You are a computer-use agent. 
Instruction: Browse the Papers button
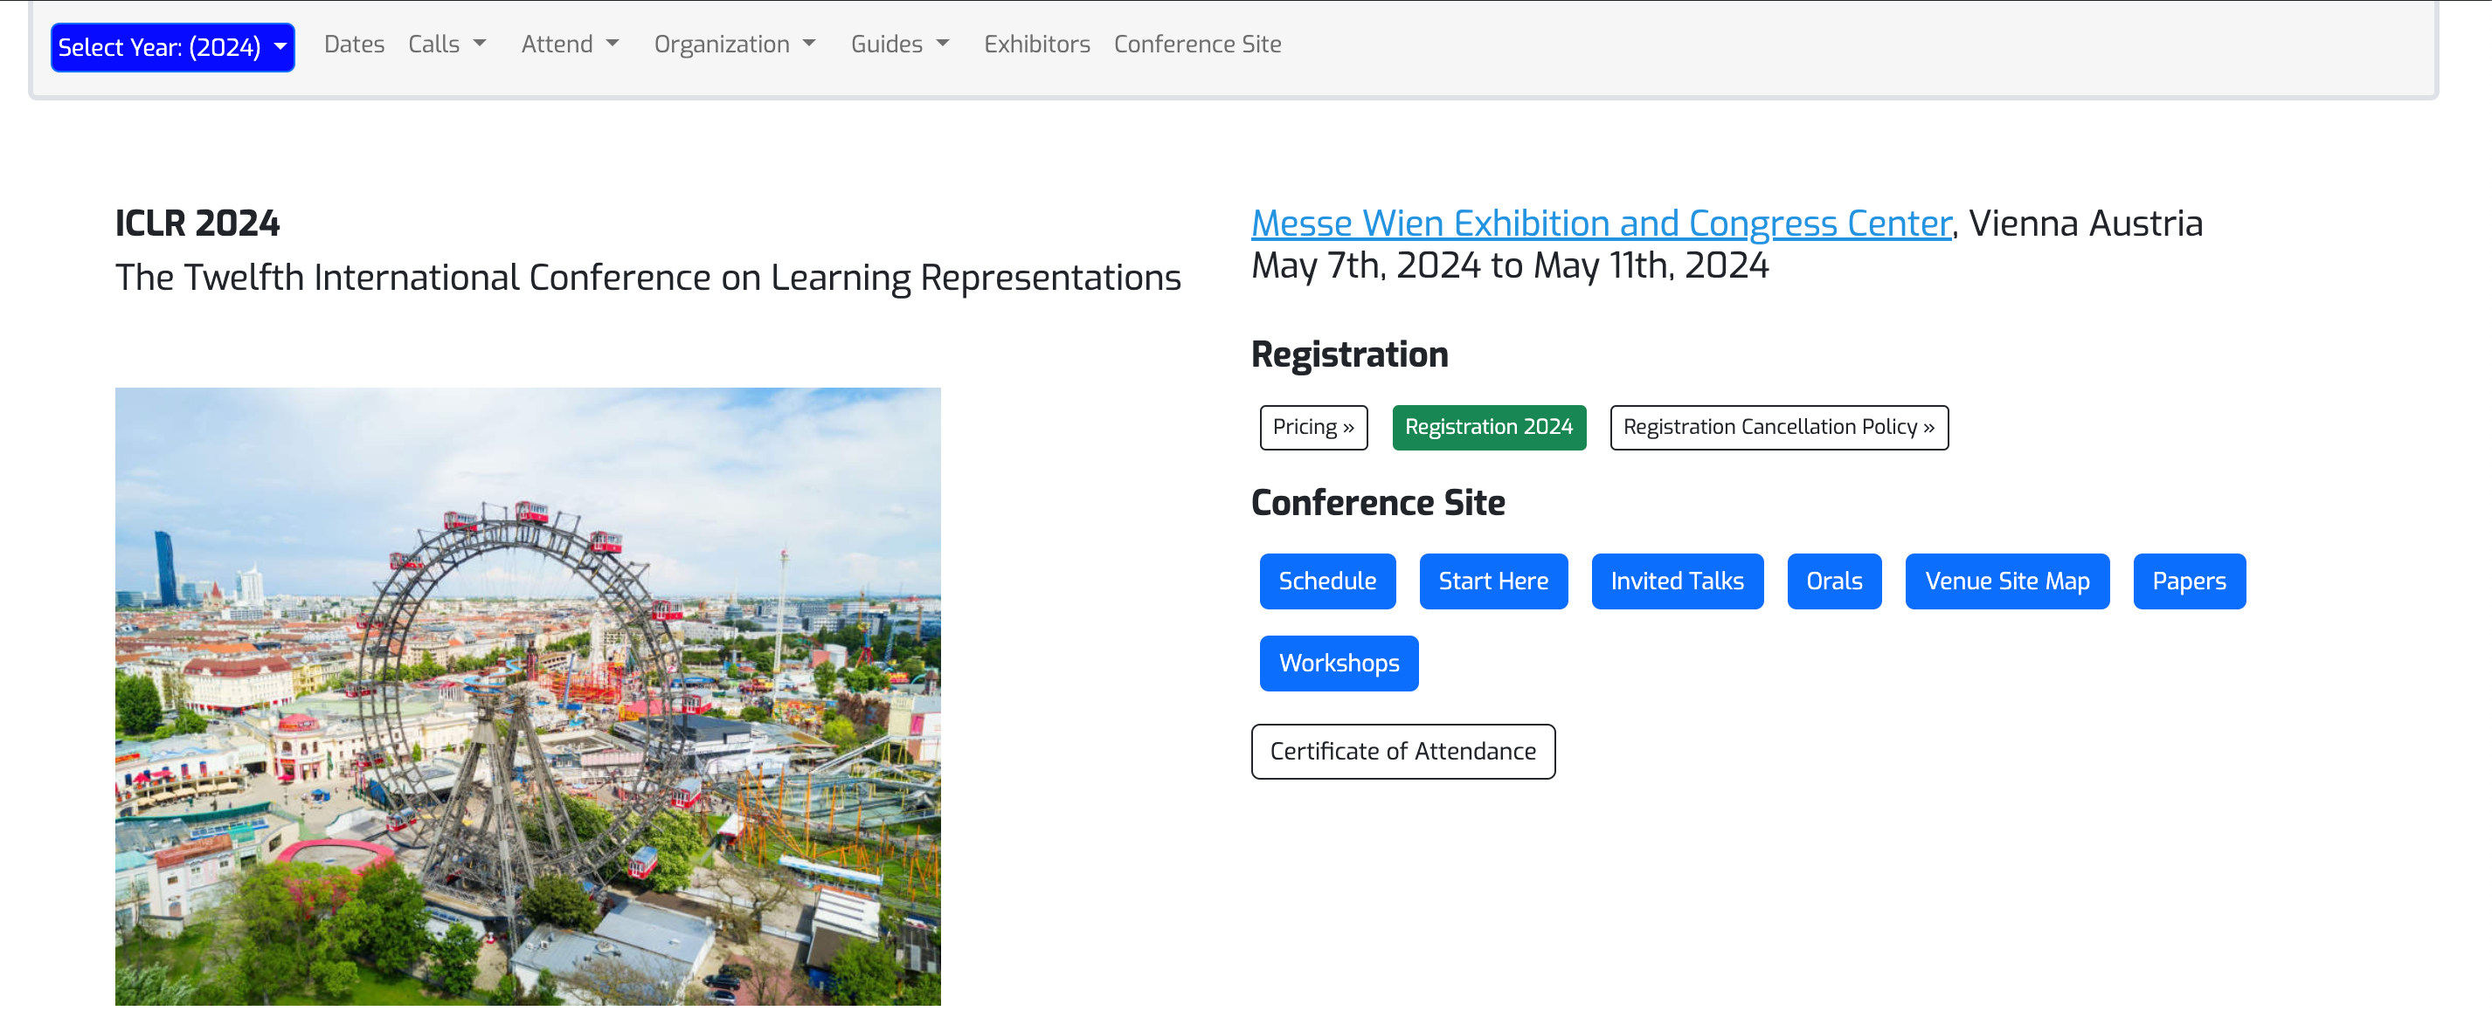click(x=2188, y=581)
